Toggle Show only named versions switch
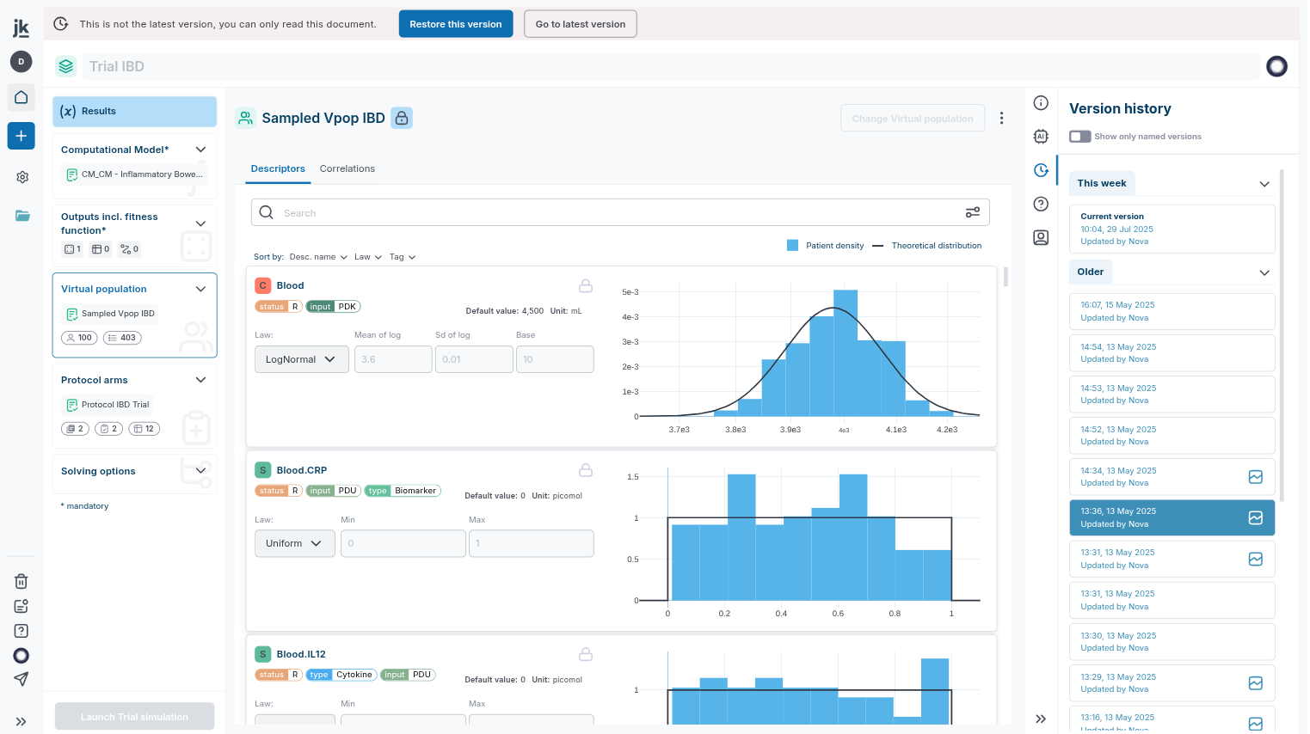Viewport: 1310px width, 734px height. pos(1080,137)
